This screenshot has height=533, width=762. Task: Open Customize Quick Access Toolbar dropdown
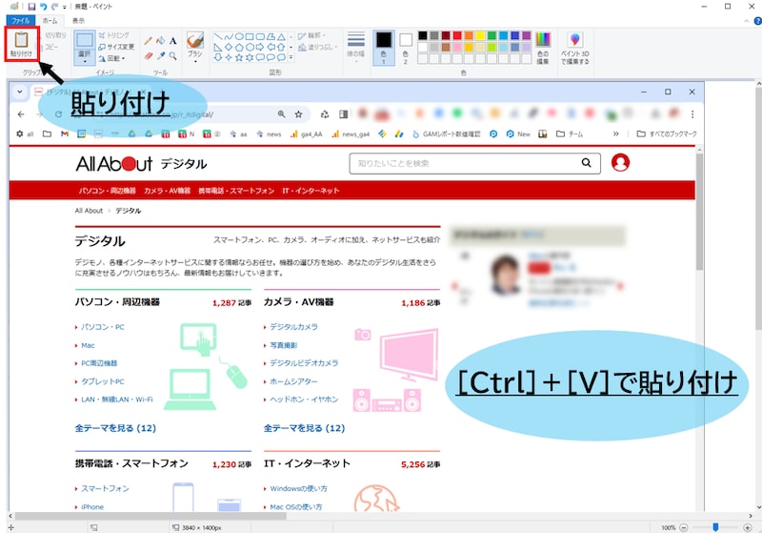(x=65, y=8)
